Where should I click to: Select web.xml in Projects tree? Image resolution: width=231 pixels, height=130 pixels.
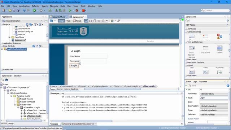point(22,34)
